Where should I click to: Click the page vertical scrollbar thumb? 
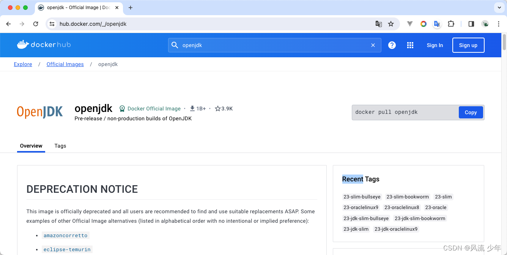point(504,42)
